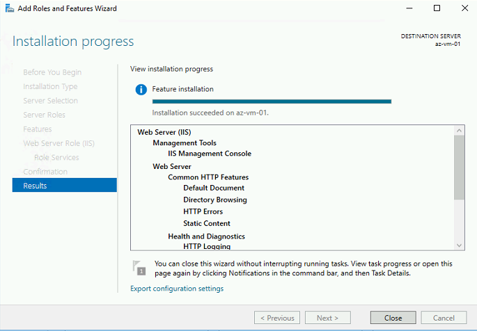
Task: Click 'Installation succeeded on az-vm-01.' text
Action: (x=210, y=113)
